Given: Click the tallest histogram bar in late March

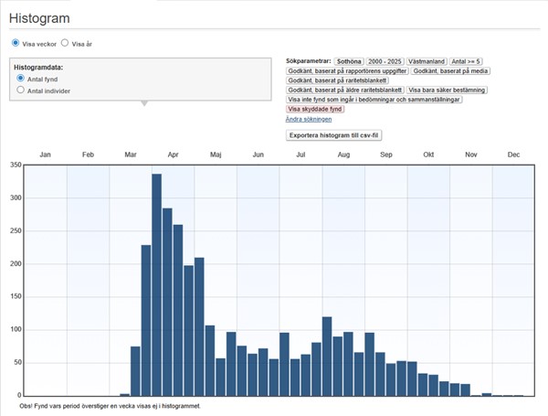Looking at the screenshot, I should tap(156, 284).
